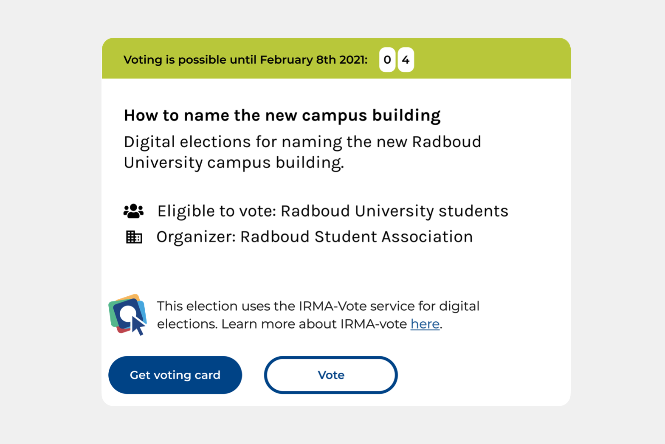The height and width of the screenshot is (444, 665).
Task: Click the 'How to name the new campus building' heading
Action: pos(282,115)
